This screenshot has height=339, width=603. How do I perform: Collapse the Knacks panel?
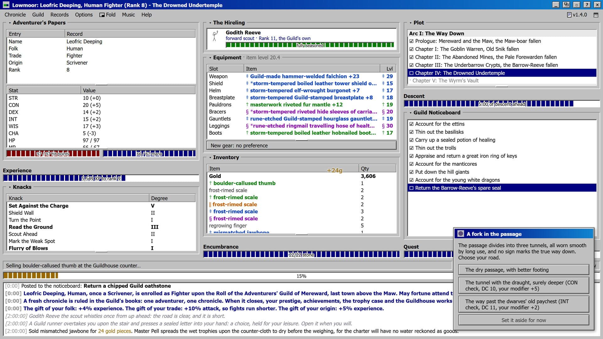pyautogui.click(x=10, y=187)
